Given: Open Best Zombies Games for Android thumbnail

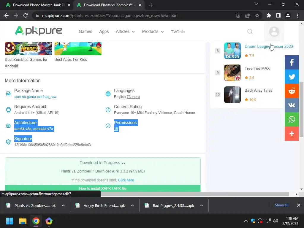Looking at the screenshot, I should 28,49.
